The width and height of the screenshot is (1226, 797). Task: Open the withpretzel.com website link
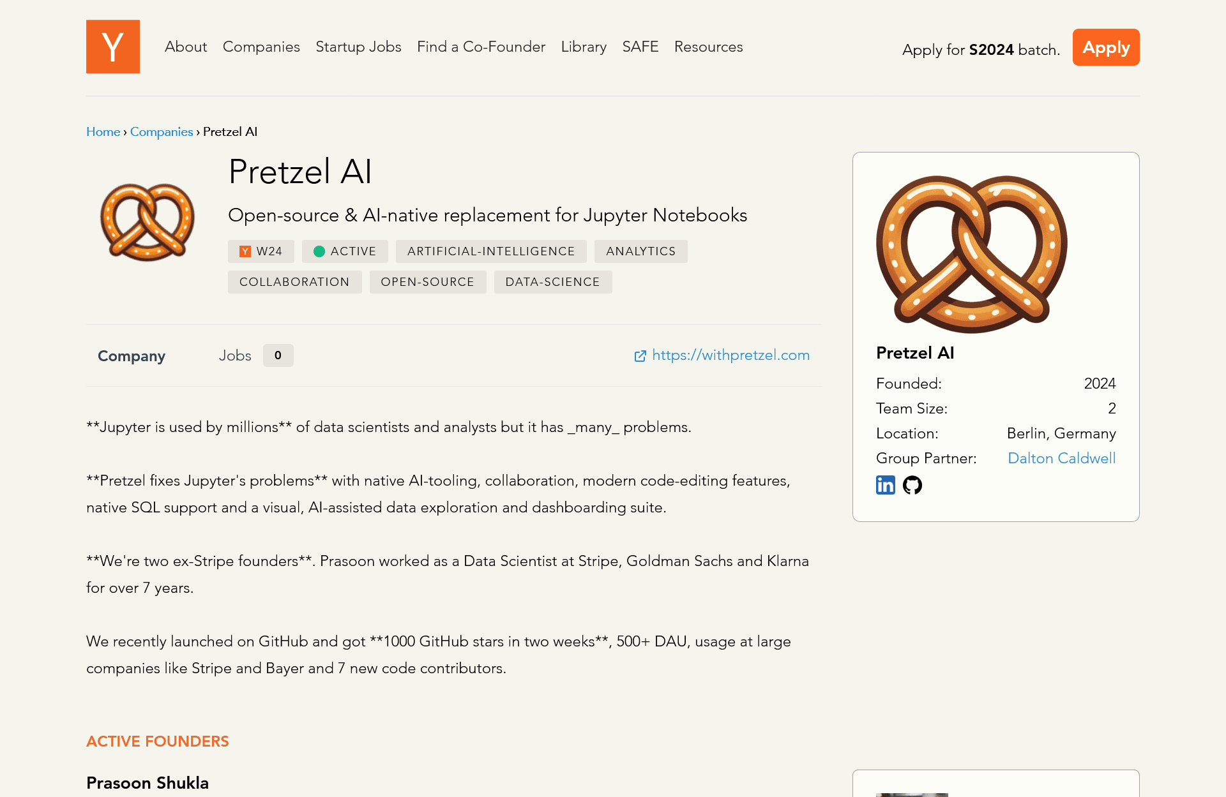point(730,355)
